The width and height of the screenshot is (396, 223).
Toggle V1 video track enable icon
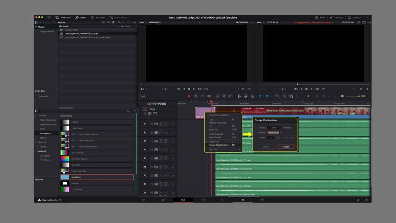click(x=155, y=113)
